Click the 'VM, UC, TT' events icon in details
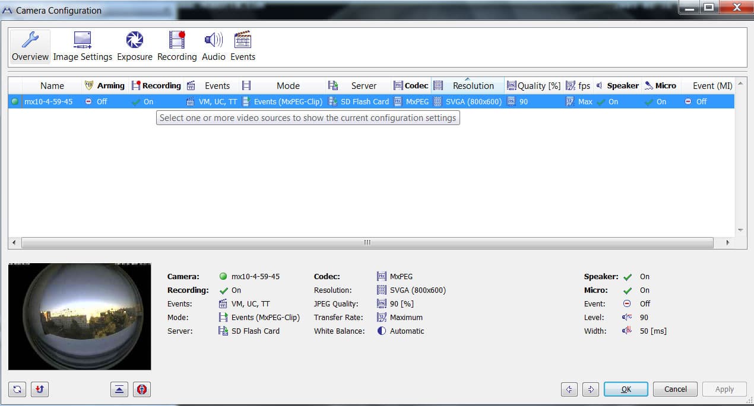Screen dimensions: 754x406 [x=223, y=303]
